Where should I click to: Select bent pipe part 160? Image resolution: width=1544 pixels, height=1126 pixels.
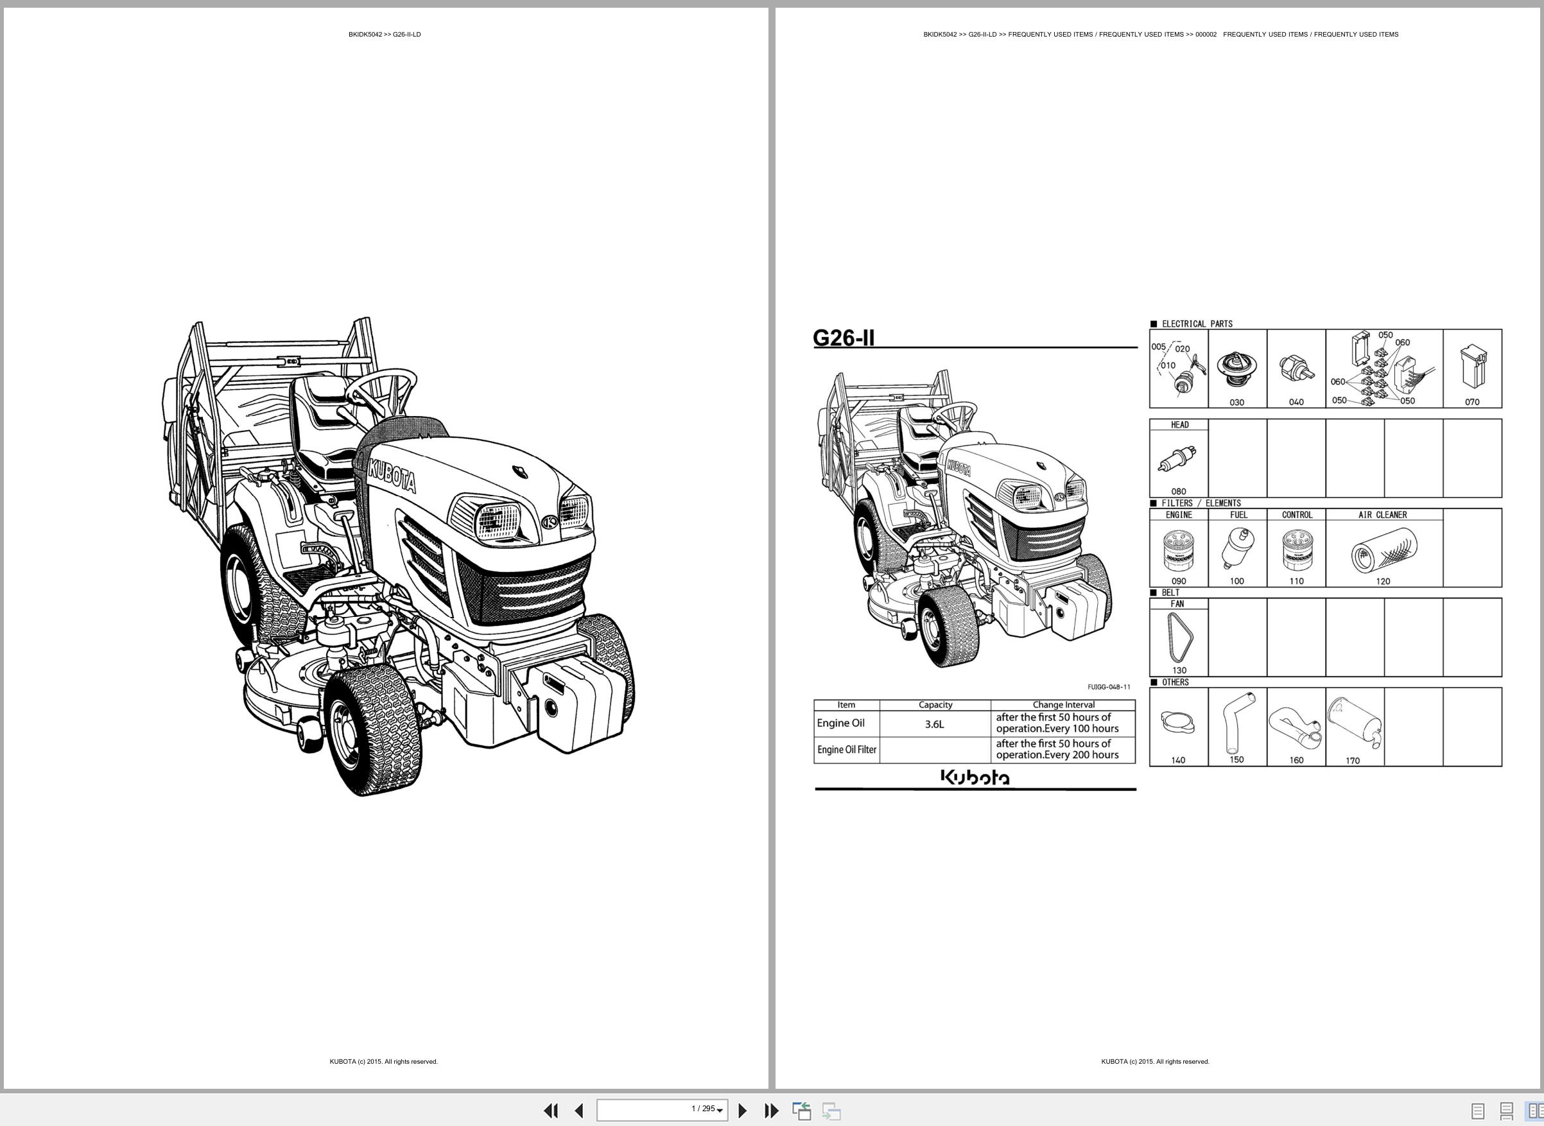[1296, 727]
